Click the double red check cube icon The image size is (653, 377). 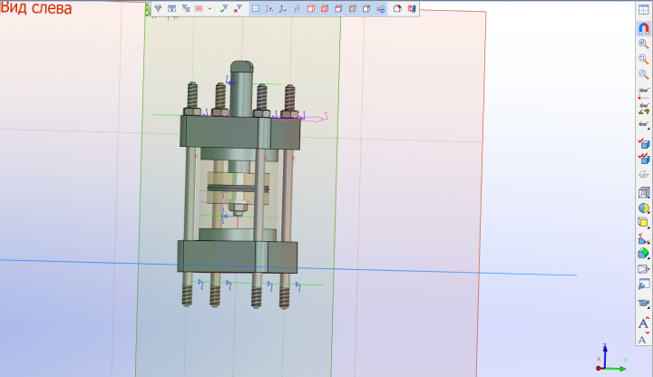(x=643, y=159)
